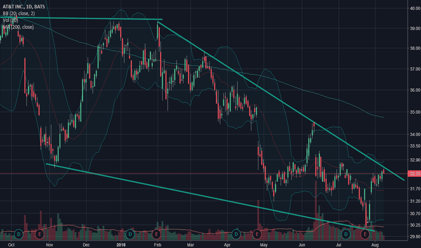The height and width of the screenshot is (248, 421).
Task: Click the Dec label on time axis
Action: pyautogui.click(x=86, y=244)
